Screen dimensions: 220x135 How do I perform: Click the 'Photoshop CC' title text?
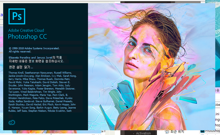click(28, 37)
